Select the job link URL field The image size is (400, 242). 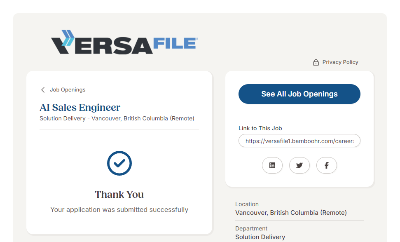coord(299,141)
